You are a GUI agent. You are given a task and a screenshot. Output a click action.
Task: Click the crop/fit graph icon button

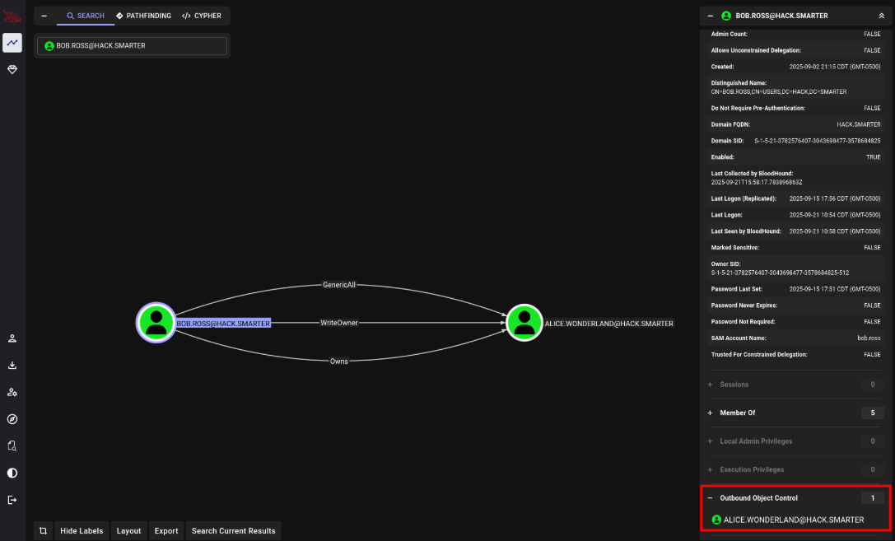click(44, 531)
